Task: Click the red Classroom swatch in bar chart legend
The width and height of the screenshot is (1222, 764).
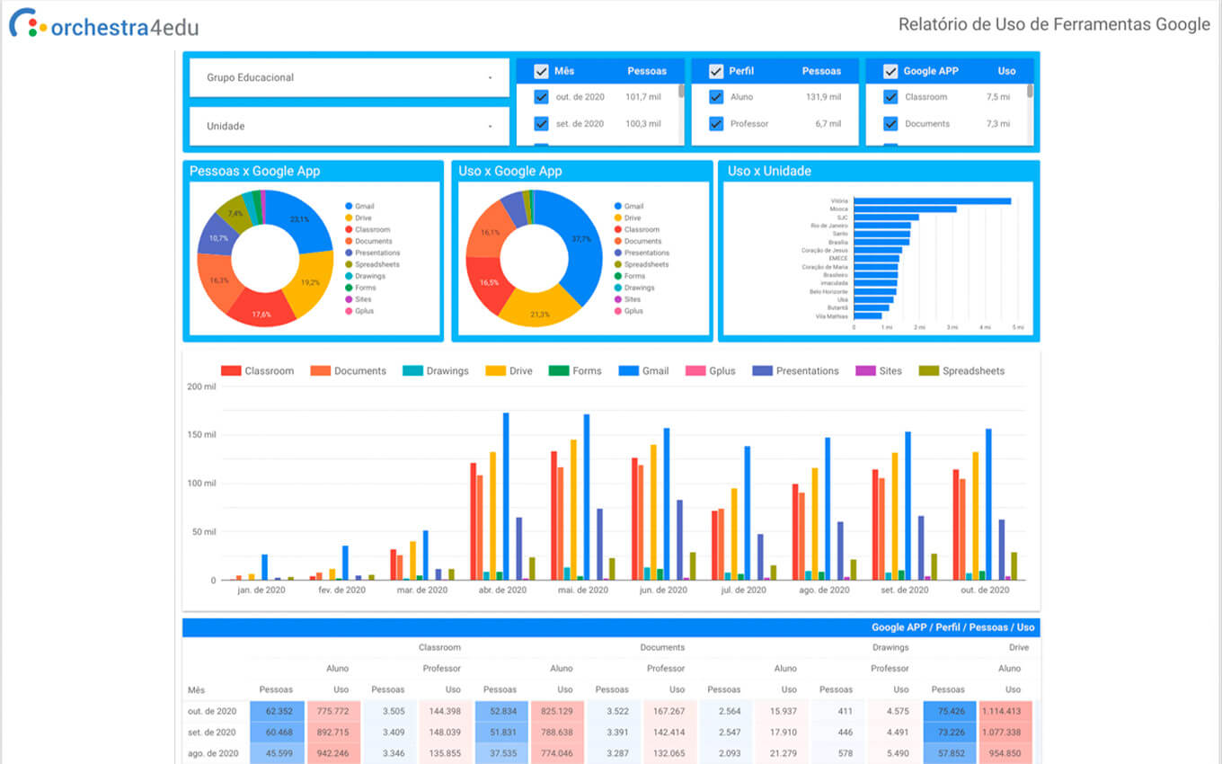Action: pyautogui.click(x=231, y=371)
